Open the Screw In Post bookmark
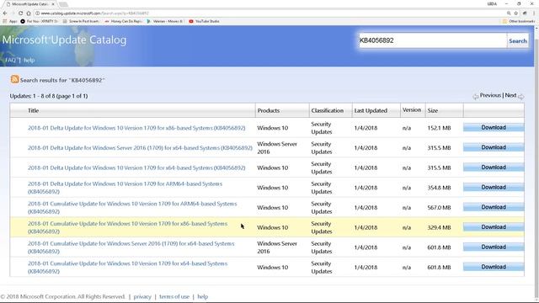 (x=81, y=21)
